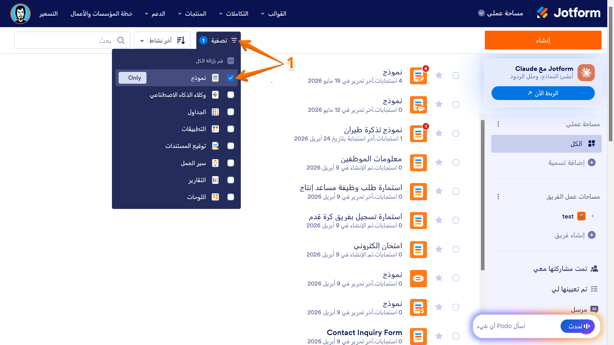This screenshot has height=345, width=614.
Task: Check the توقيع المستندات filter checkbox
Action: click(231, 146)
